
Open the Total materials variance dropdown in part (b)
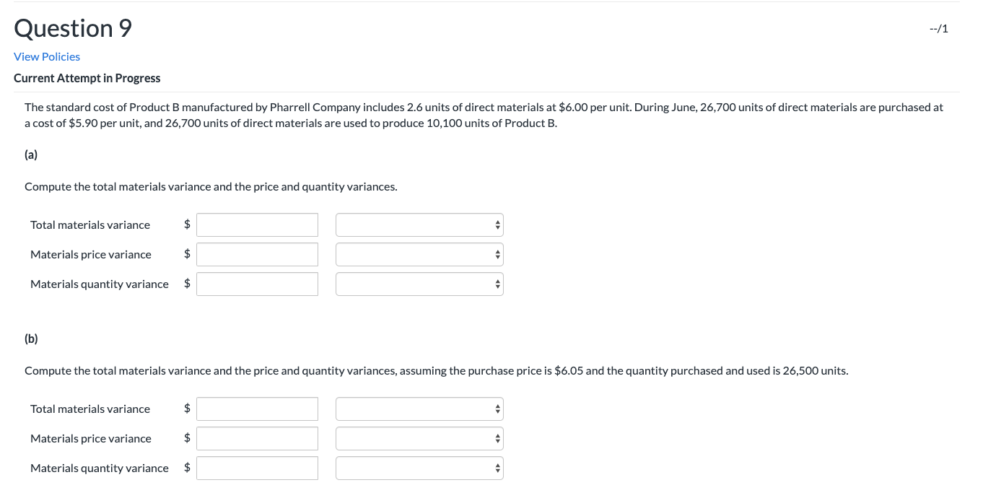419,409
